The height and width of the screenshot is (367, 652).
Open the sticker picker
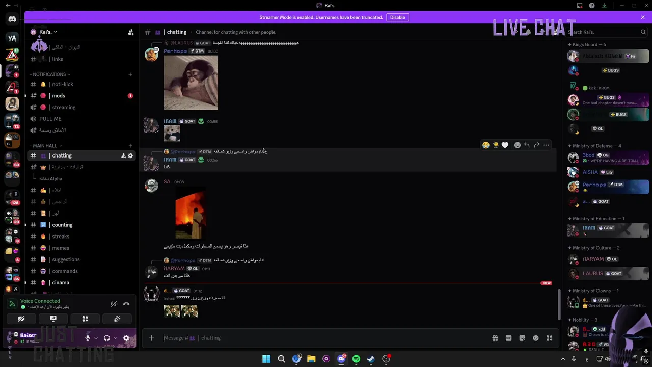pos(522,338)
